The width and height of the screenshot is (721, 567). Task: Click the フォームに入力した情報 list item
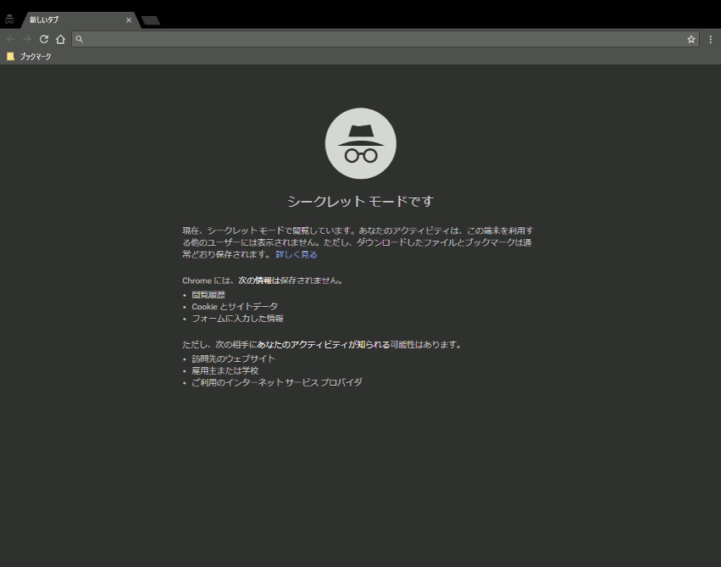pyautogui.click(x=237, y=318)
